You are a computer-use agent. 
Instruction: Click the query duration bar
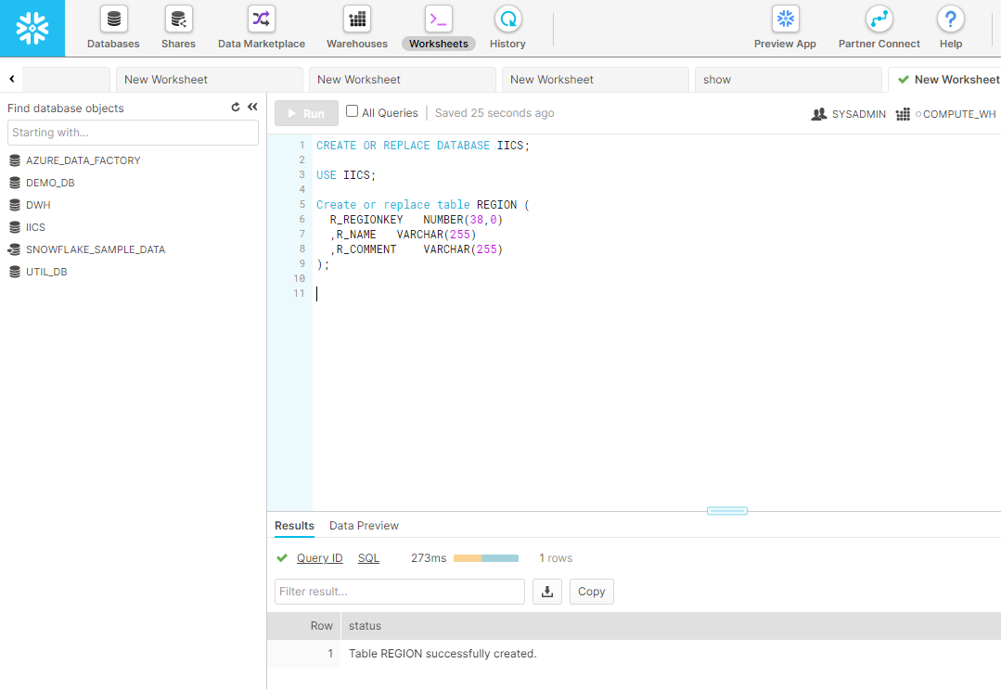coord(486,557)
